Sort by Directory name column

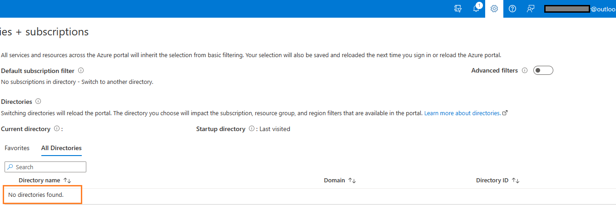pyautogui.click(x=45, y=180)
